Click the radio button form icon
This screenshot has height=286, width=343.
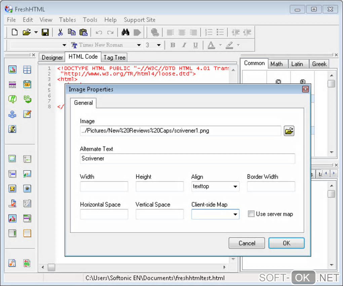(x=27, y=189)
